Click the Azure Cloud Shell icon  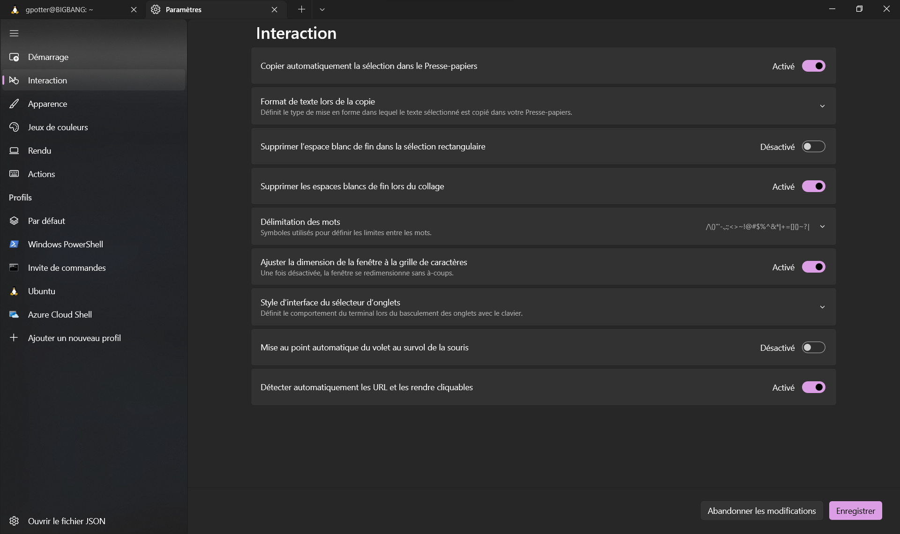pos(14,315)
